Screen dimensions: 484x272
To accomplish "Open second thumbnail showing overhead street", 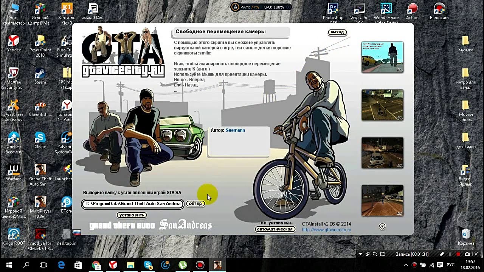I will [382, 105].
